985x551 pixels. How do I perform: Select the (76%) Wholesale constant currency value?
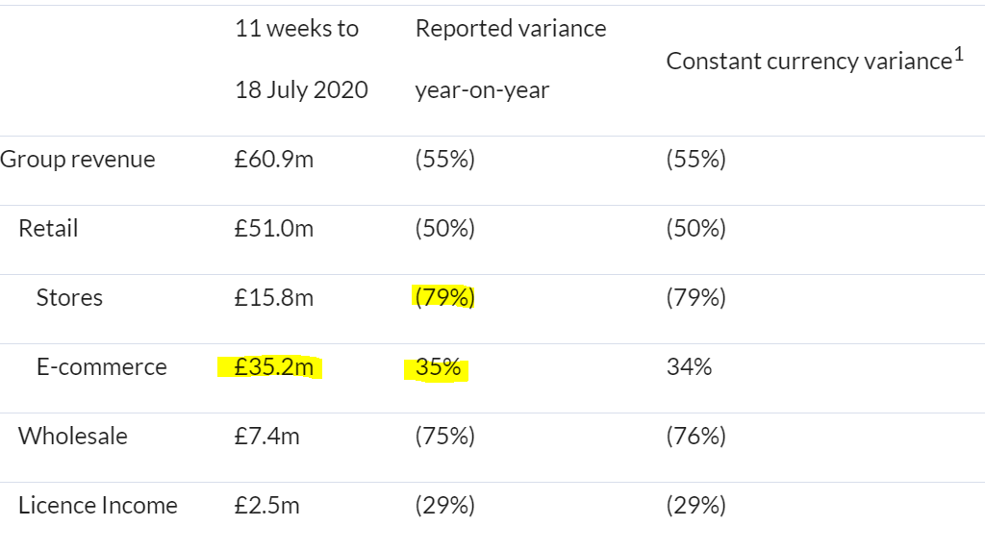point(696,436)
